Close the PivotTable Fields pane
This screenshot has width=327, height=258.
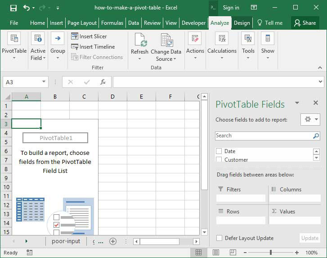[315, 103]
